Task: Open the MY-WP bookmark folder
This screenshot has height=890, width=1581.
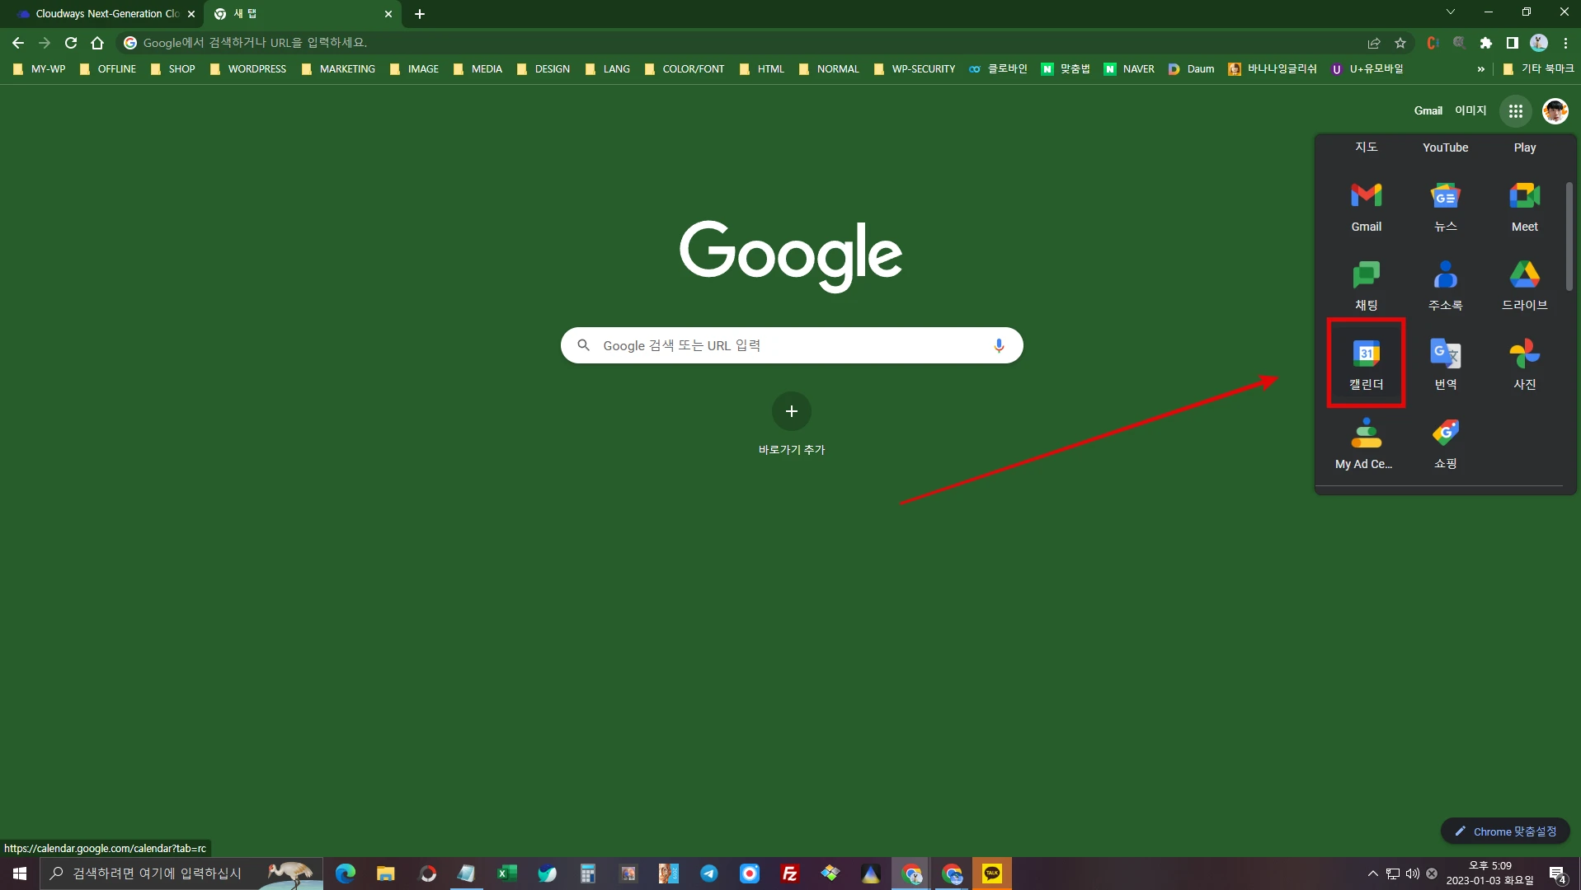Action: pyautogui.click(x=39, y=69)
